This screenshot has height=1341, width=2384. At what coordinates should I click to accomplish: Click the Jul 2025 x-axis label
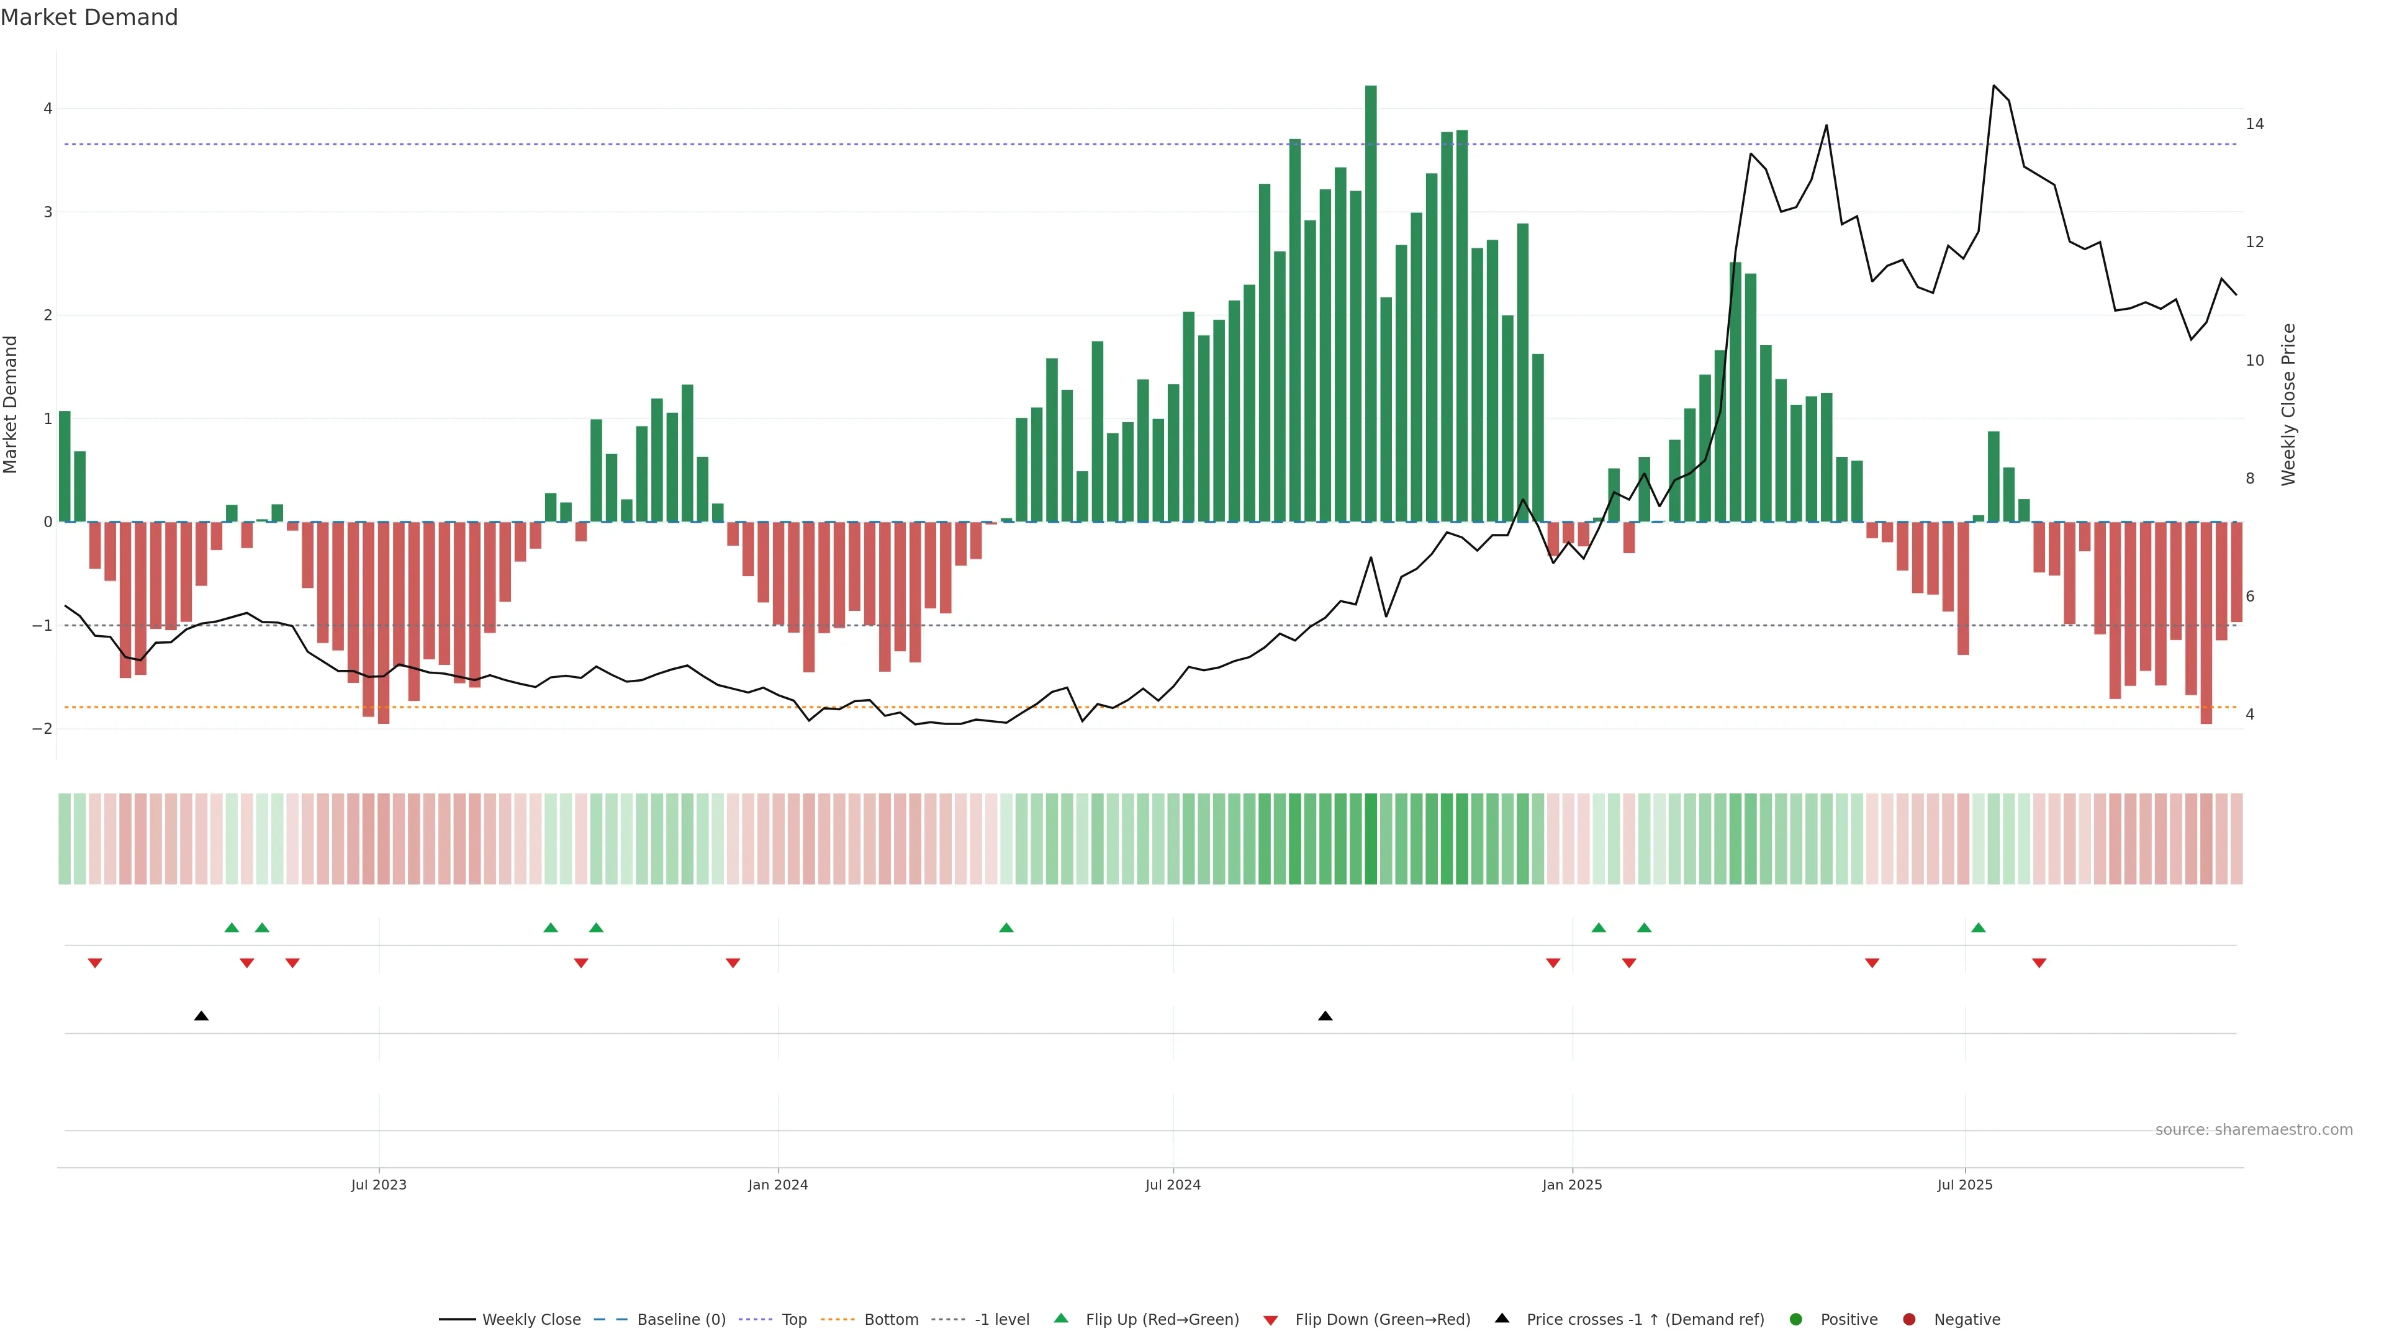1965,1185
